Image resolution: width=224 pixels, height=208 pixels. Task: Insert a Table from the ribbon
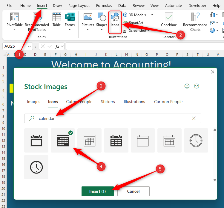56,20
